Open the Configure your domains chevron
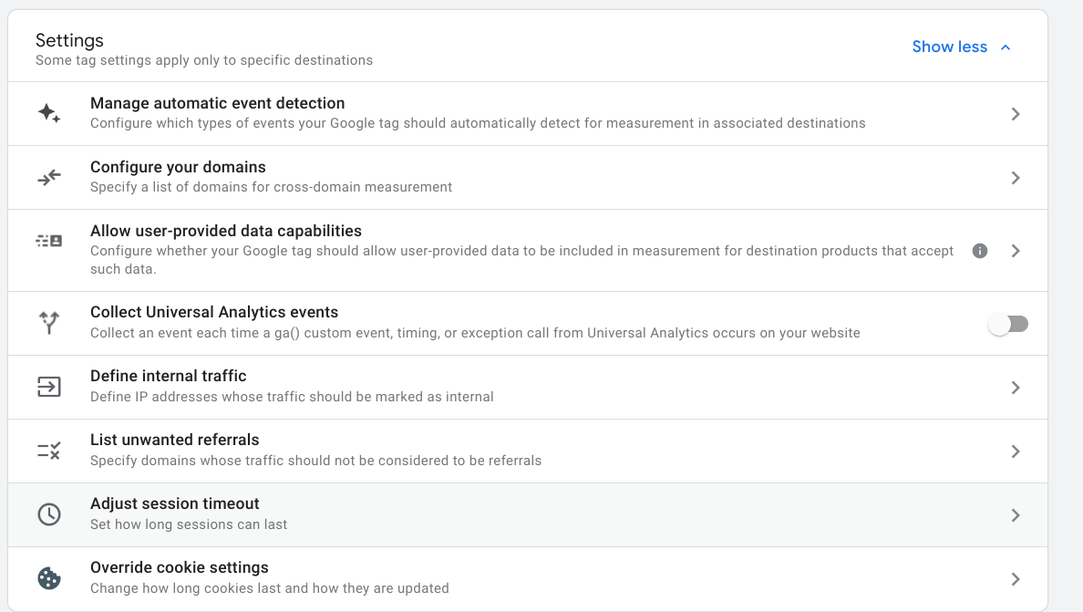1083x612 pixels. coord(1016,178)
